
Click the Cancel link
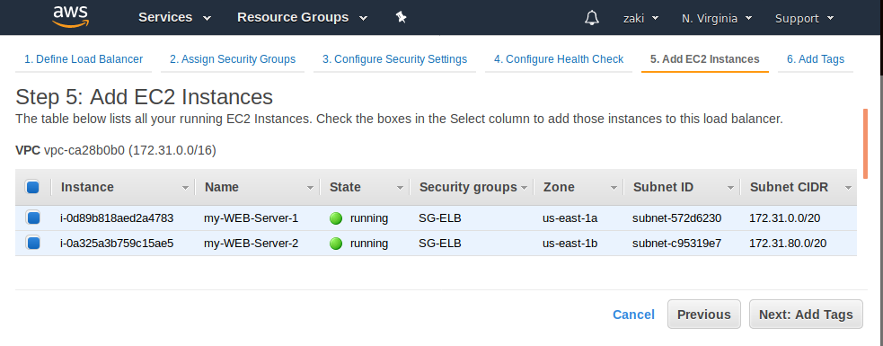coord(633,315)
